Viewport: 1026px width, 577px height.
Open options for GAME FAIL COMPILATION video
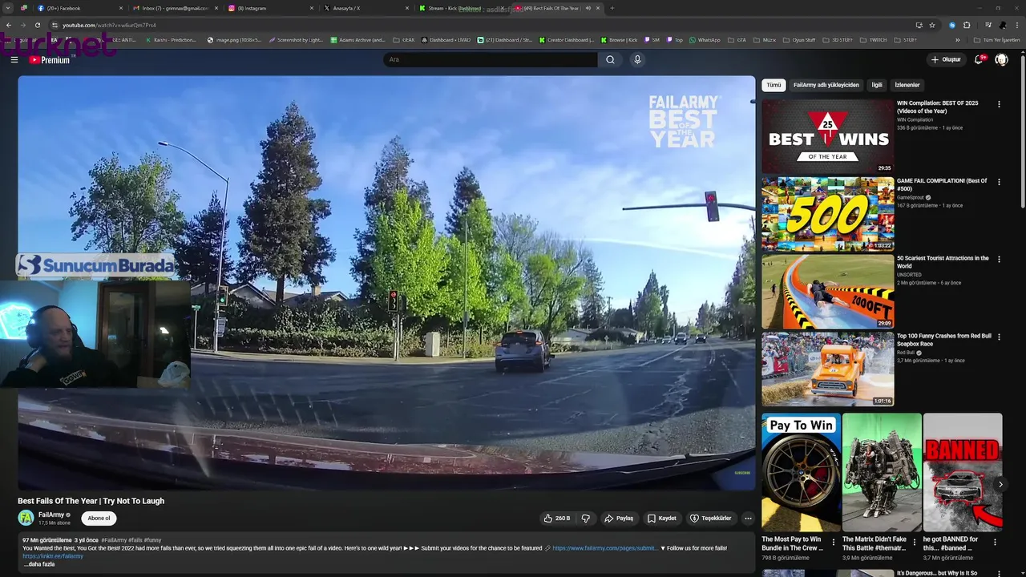coord(999,182)
